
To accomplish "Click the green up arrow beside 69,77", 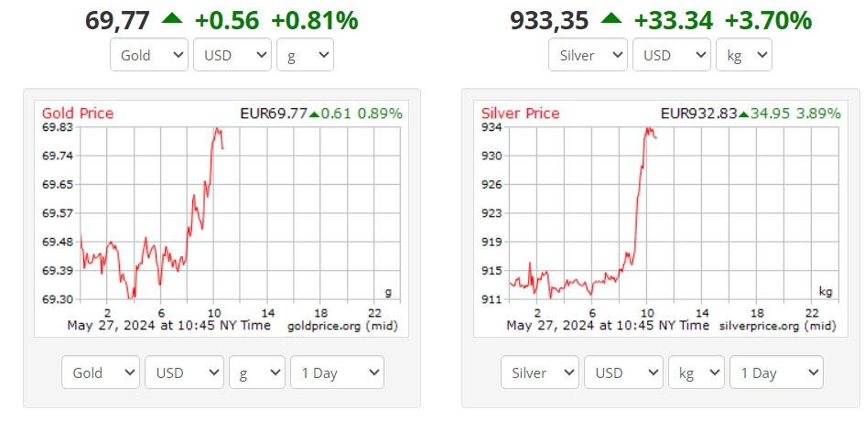I will point(172,18).
